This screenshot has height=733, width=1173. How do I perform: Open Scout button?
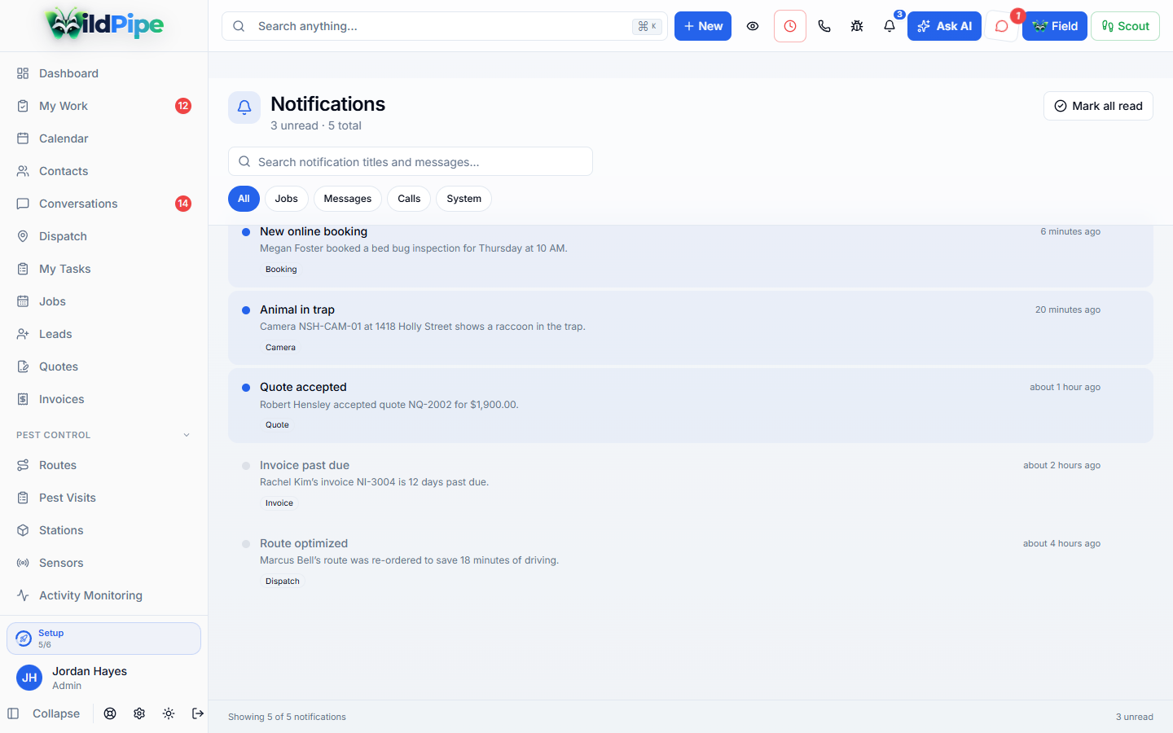1125,26
